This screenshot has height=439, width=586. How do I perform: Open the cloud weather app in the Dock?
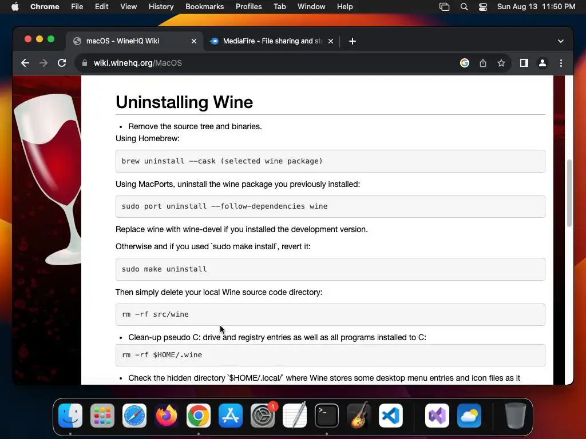click(469, 416)
